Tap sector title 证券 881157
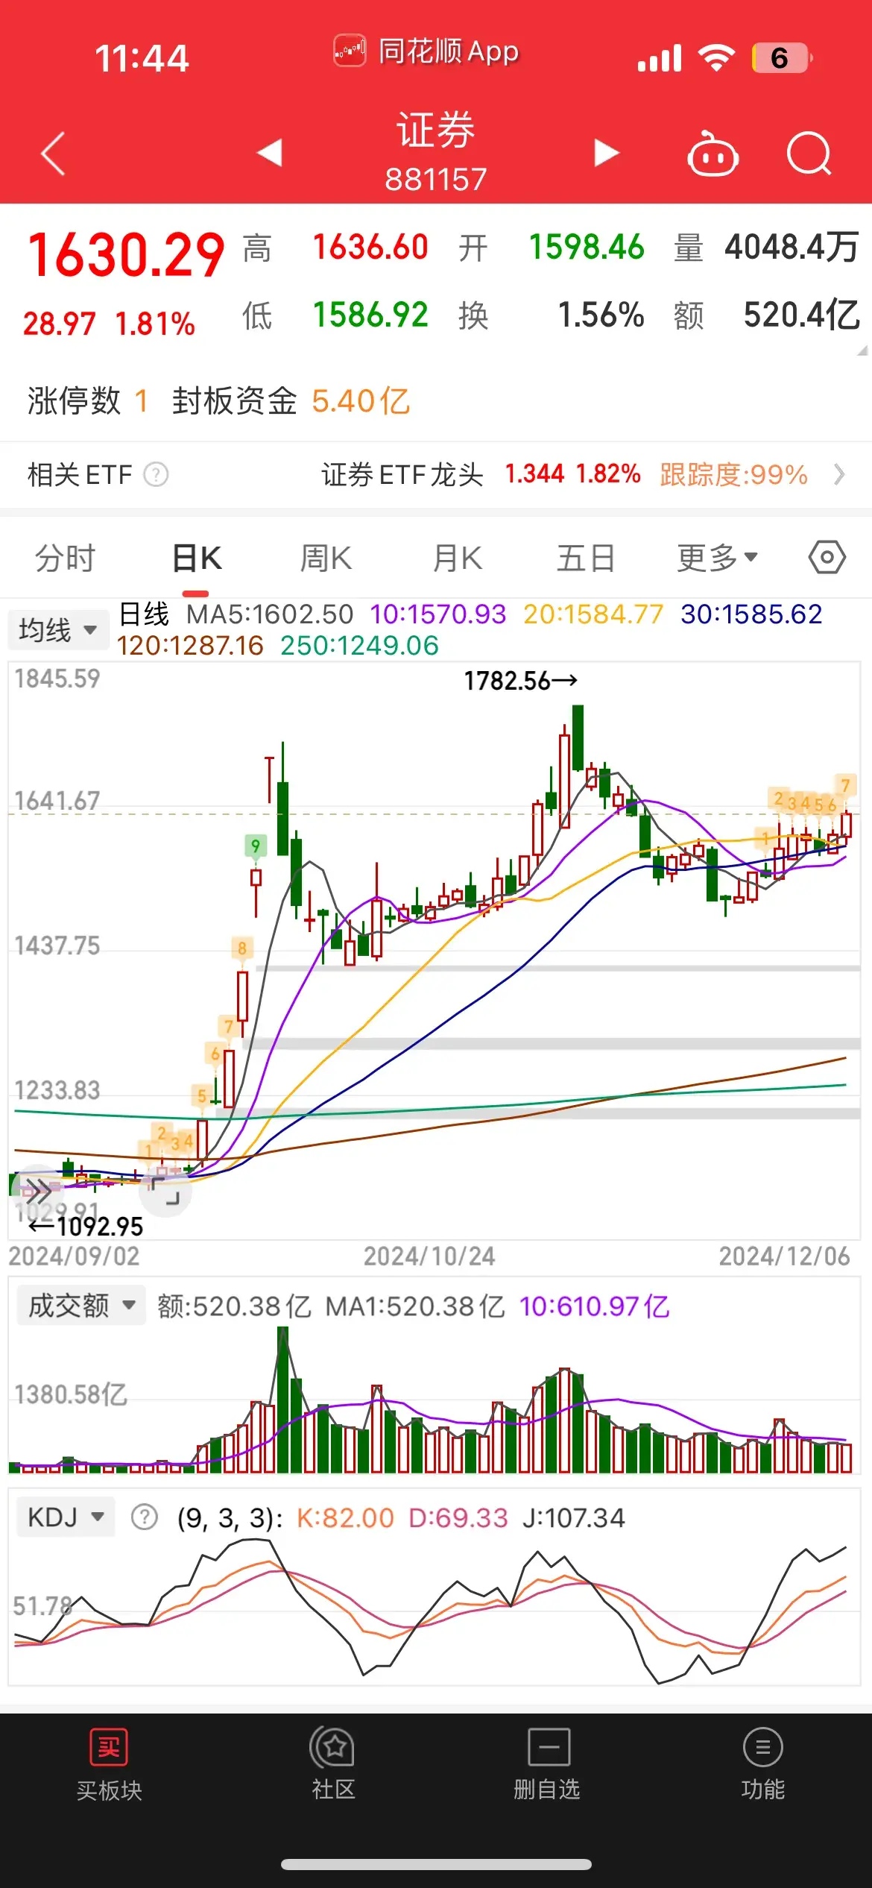 click(x=436, y=152)
